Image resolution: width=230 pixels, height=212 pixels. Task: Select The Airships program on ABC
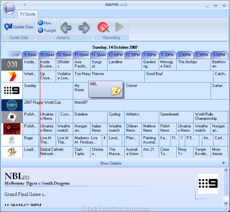pos(194,65)
